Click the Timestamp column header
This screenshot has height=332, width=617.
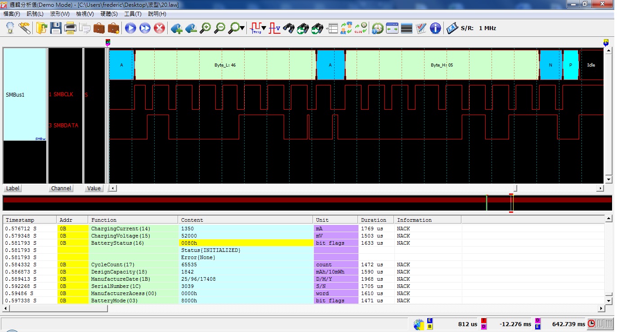30,220
